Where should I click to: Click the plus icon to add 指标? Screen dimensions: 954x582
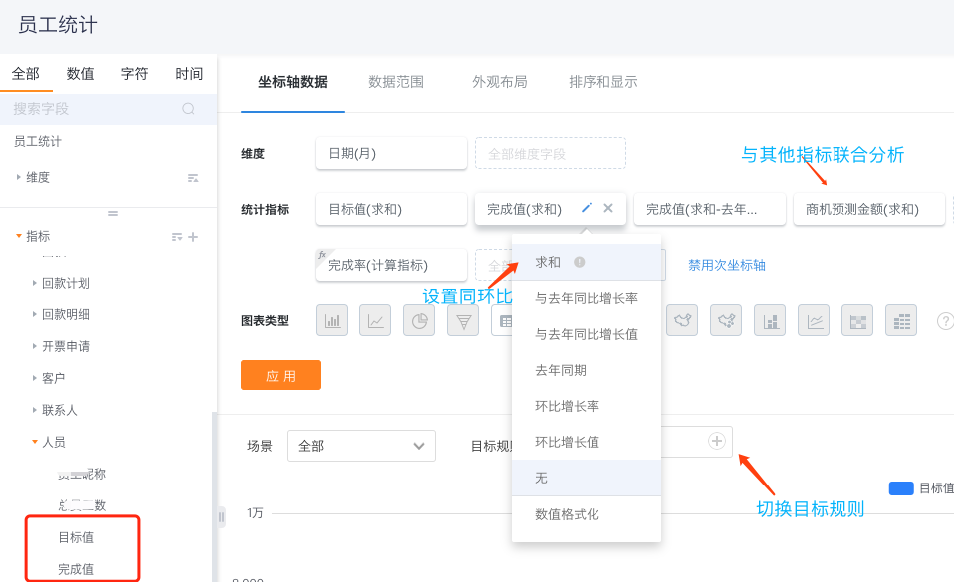pos(193,236)
